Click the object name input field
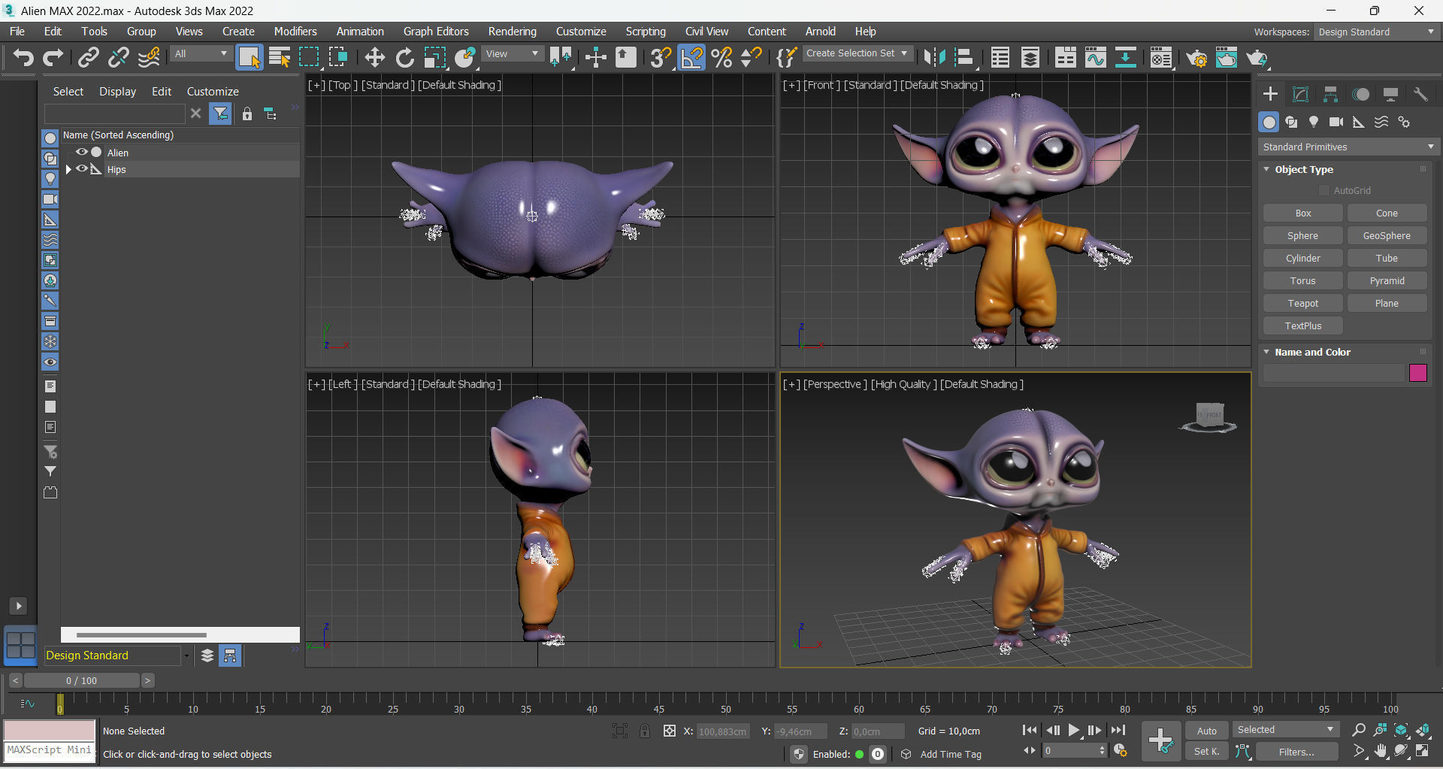Viewport: 1443px width, 769px height. point(1334,373)
